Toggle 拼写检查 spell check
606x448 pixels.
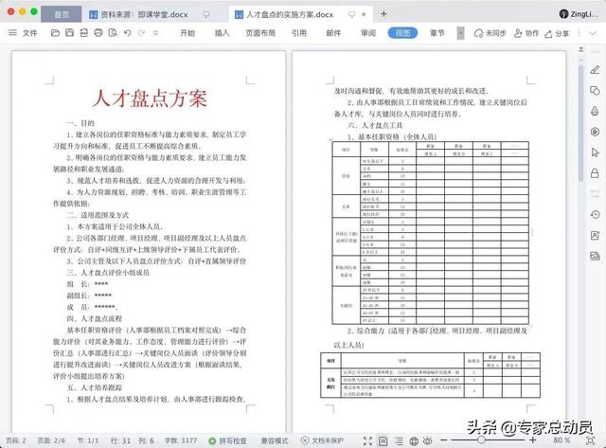227,440
